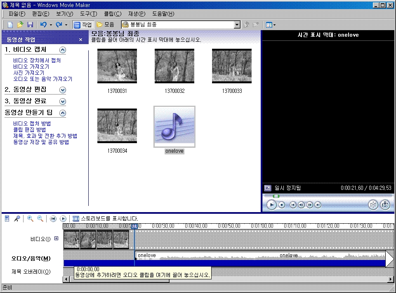396x293 pixels.
Task: Select the 13700033 video clip thumbnail
Action: point(232,66)
